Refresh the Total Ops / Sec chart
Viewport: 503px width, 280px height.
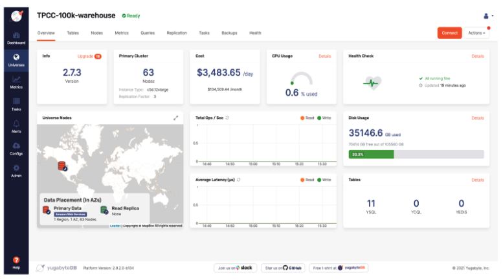click(227, 118)
